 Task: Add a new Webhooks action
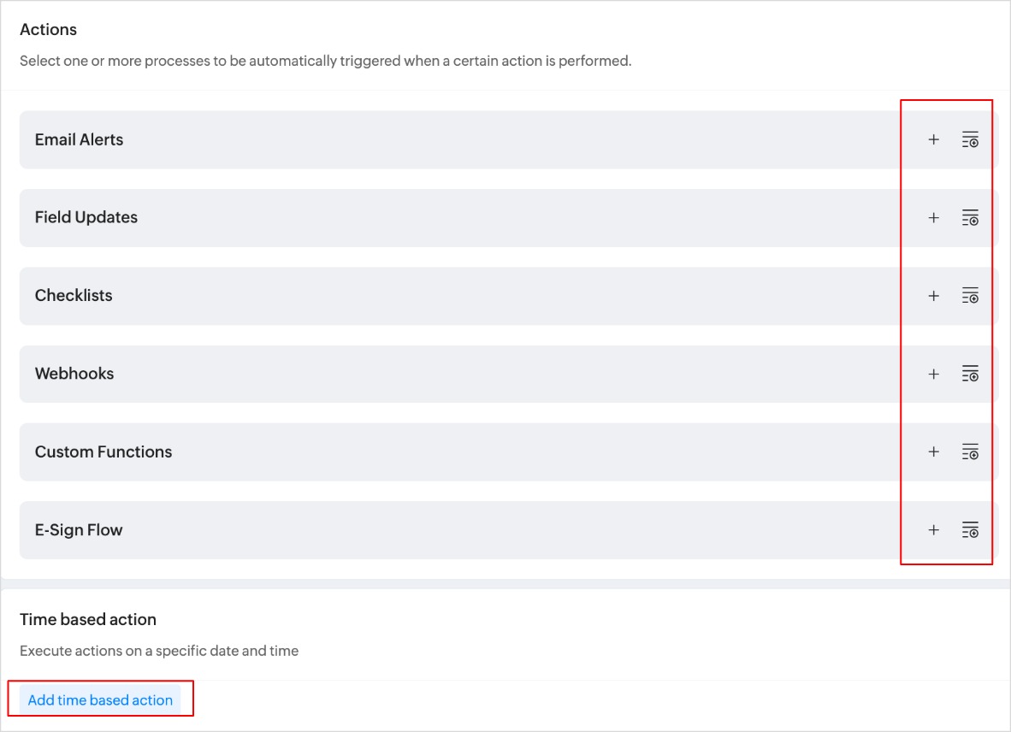tap(933, 374)
